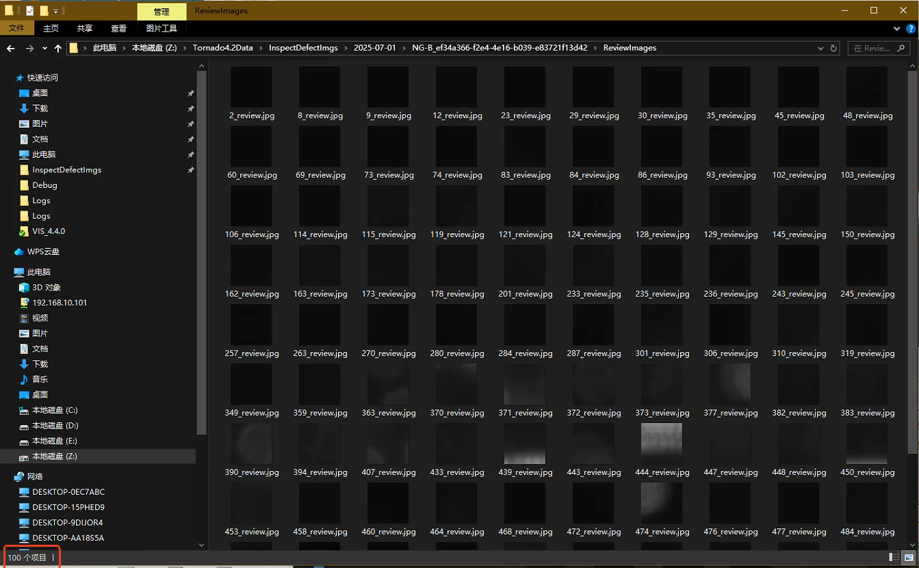919x568 pixels.
Task: Open the Quick Access Toolbar customize dropdown
Action: tap(55, 11)
